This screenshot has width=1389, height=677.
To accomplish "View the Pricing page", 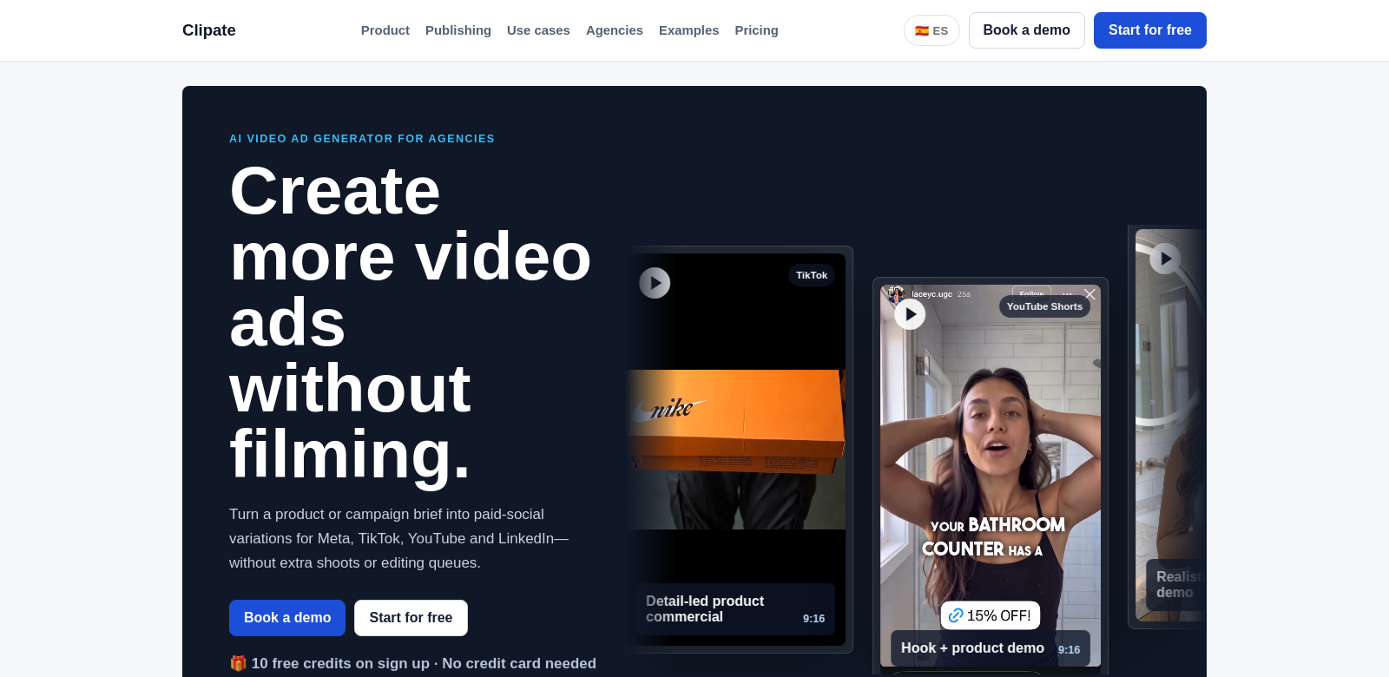I will point(756,30).
